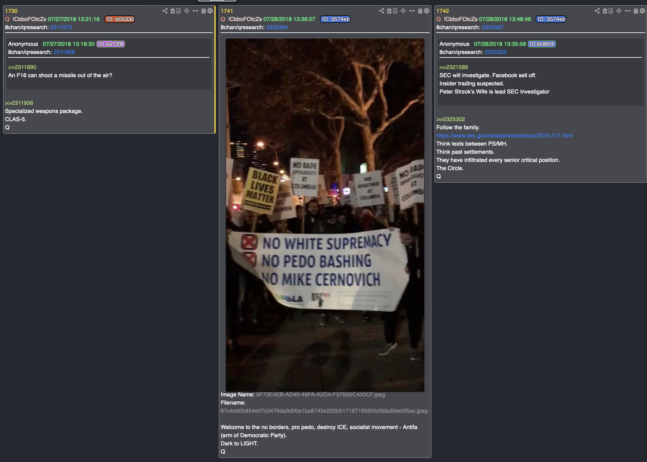Screen dimensions: 647x462
Task: Open quoted post link 2325302
Action: point(495,52)
